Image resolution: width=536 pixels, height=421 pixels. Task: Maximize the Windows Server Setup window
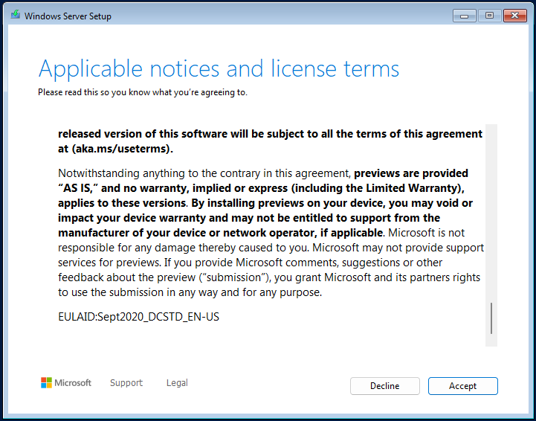[489, 16]
